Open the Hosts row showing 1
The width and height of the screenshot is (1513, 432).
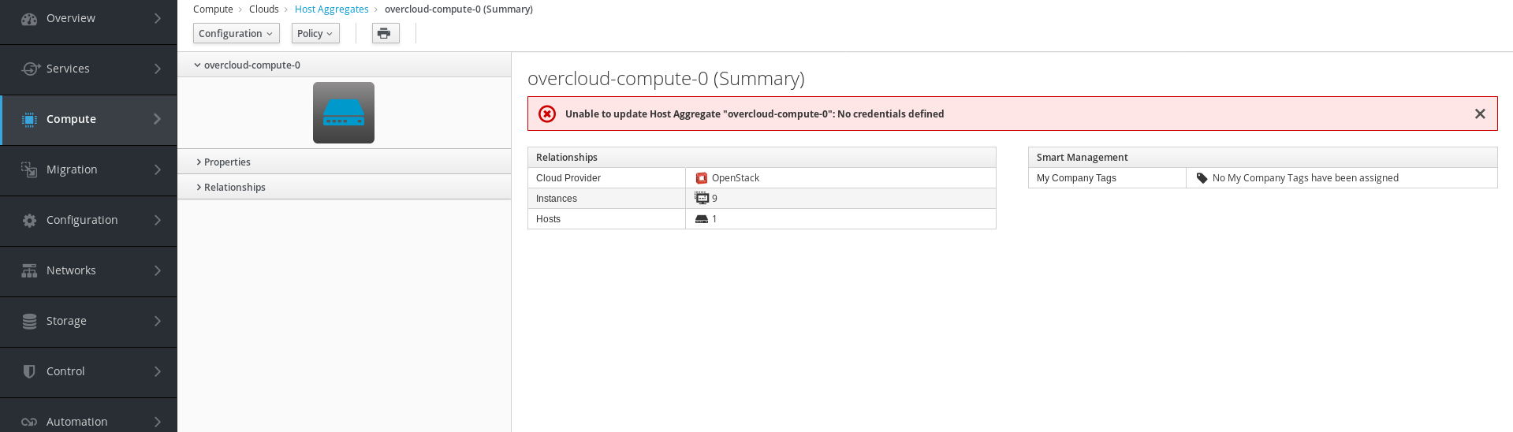tap(762, 219)
